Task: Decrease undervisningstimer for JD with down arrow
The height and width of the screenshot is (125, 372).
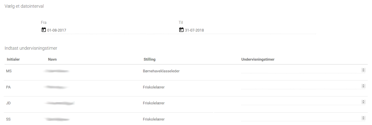Action: click(363, 103)
